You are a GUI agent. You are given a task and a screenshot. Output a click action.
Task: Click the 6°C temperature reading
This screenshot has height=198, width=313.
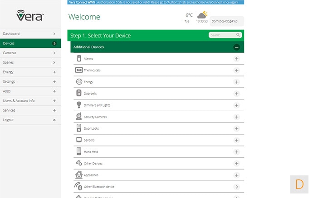[x=189, y=15]
